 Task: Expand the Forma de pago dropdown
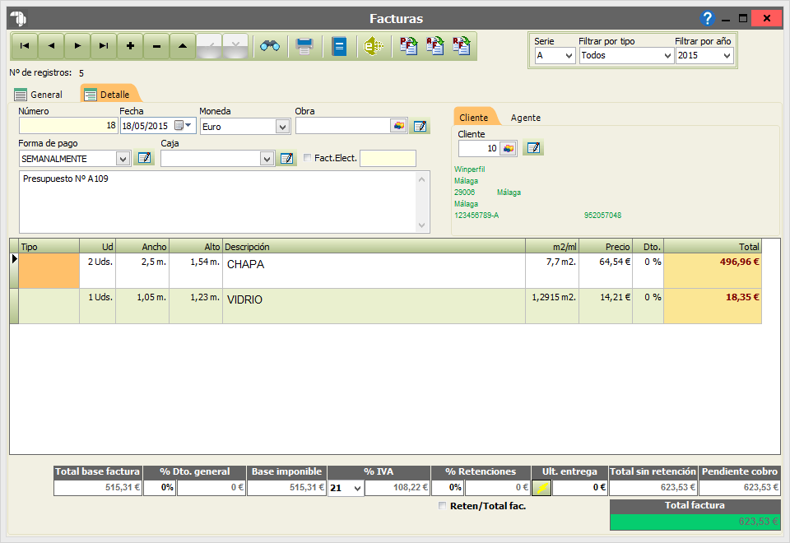[x=123, y=159]
